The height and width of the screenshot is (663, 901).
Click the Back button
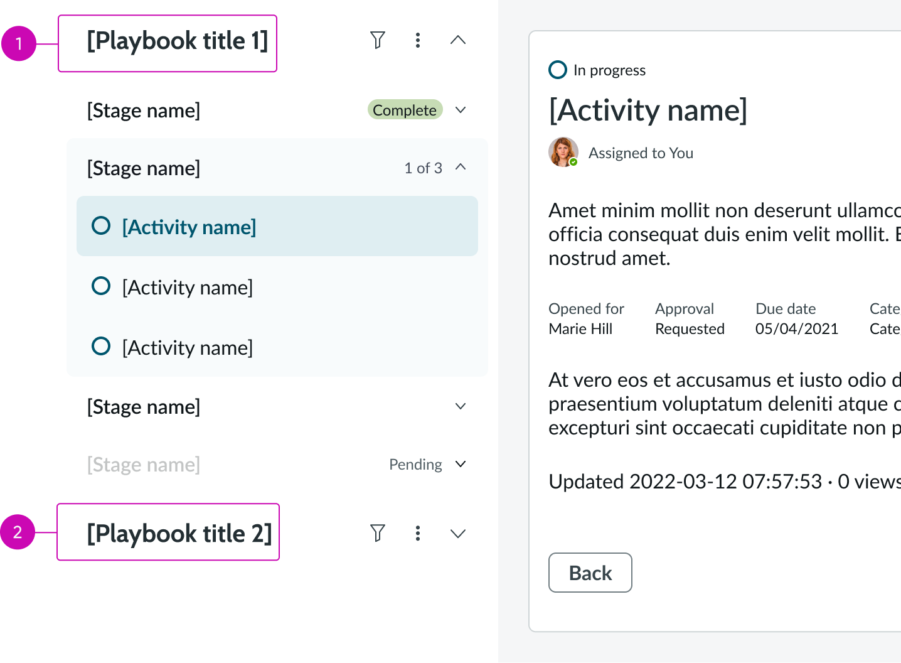[590, 573]
